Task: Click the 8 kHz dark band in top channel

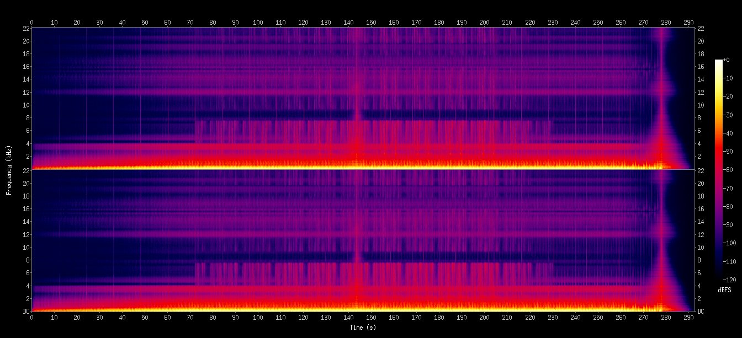Action: (x=276, y=115)
